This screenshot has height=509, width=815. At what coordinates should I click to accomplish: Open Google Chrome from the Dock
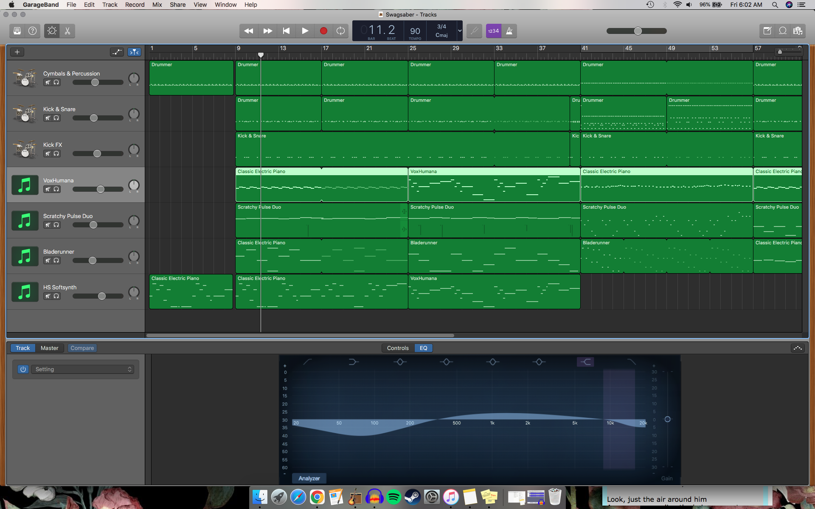click(317, 497)
